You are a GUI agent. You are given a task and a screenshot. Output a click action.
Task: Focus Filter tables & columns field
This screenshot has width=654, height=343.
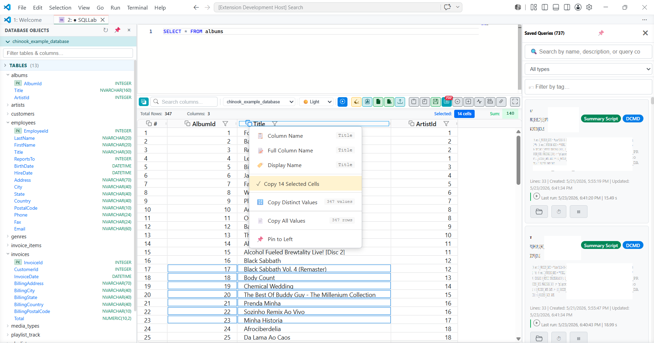68,53
